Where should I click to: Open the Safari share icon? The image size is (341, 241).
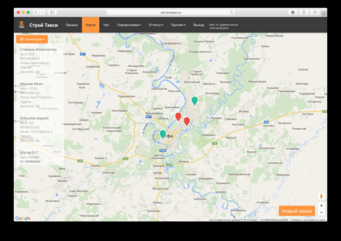coord(304,12)
